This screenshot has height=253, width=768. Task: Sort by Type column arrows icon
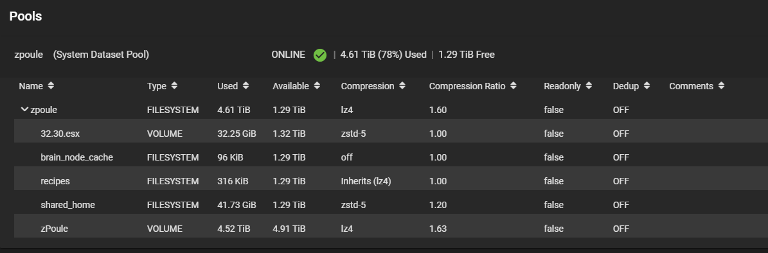(x=174, y=85)
